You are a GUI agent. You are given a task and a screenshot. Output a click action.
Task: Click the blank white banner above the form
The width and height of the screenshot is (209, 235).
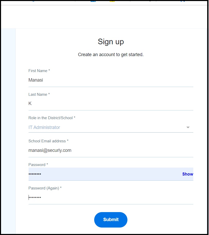point(104,17)
